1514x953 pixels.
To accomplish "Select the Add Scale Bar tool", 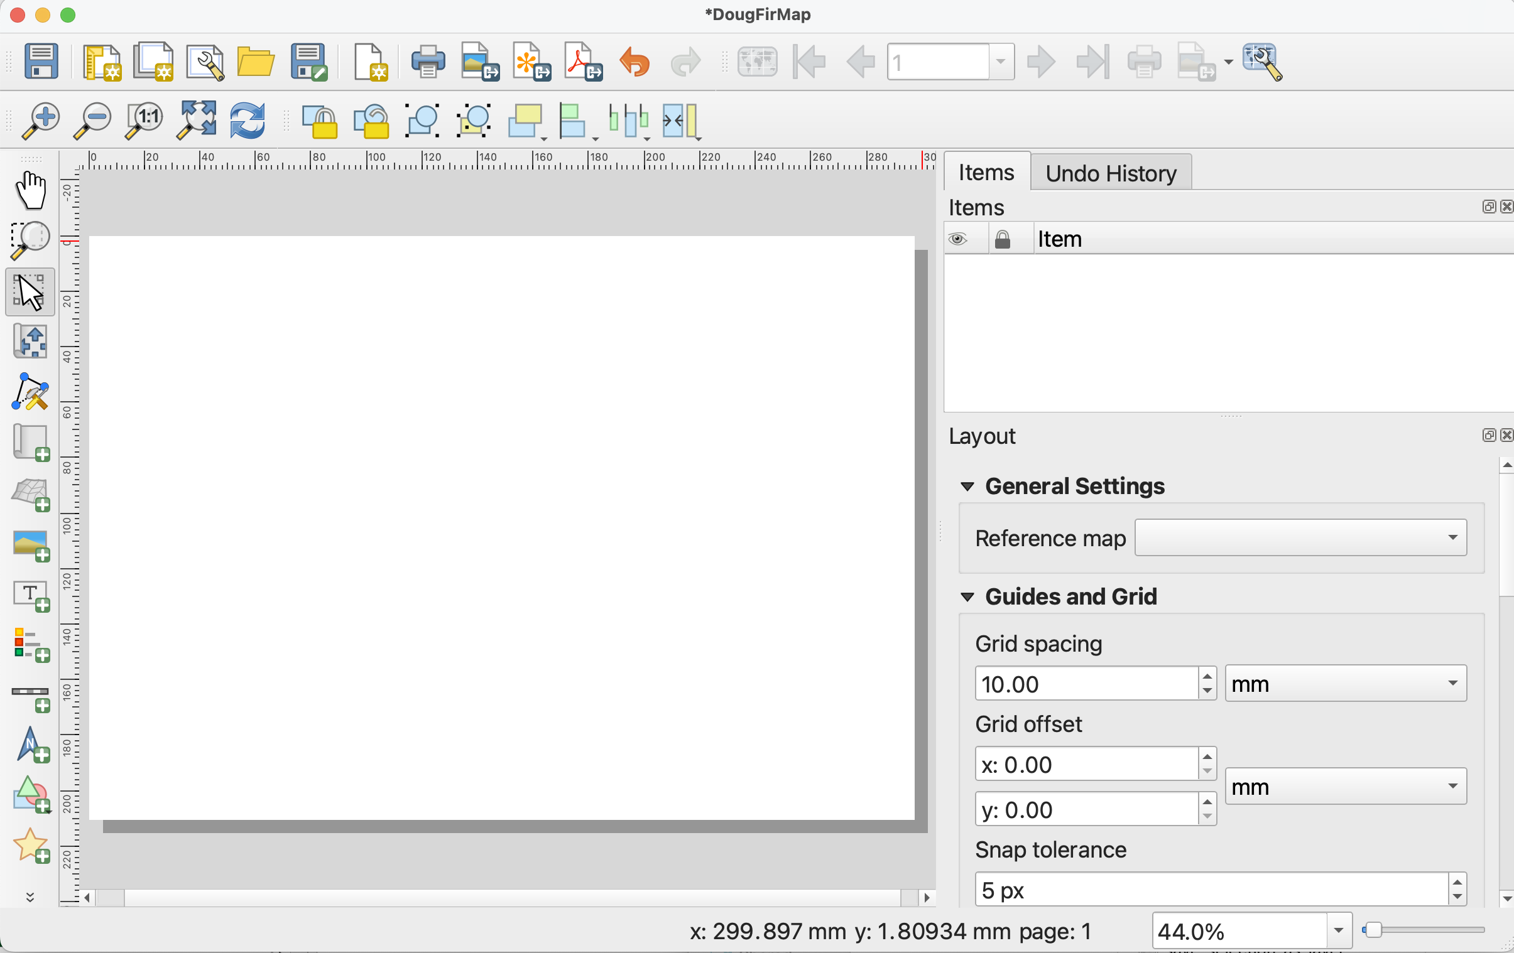I will [30, 697].
